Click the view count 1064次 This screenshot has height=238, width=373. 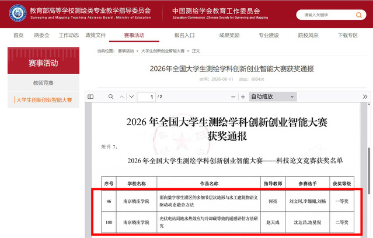point(257,79)
